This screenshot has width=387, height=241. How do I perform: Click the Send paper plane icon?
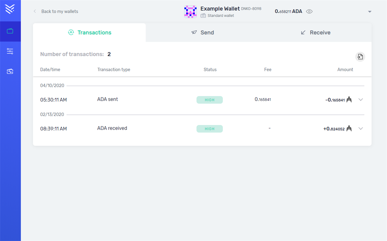coord(194,32)
